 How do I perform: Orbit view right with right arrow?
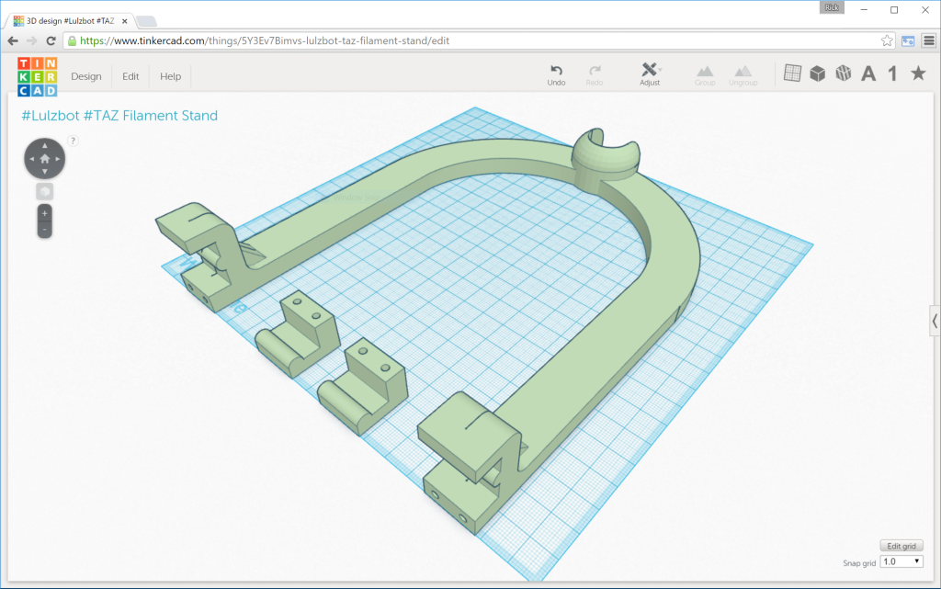tap(58, 159)
